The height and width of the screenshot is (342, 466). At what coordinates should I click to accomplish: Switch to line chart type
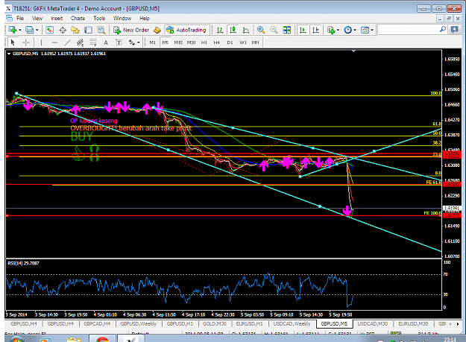246,30
